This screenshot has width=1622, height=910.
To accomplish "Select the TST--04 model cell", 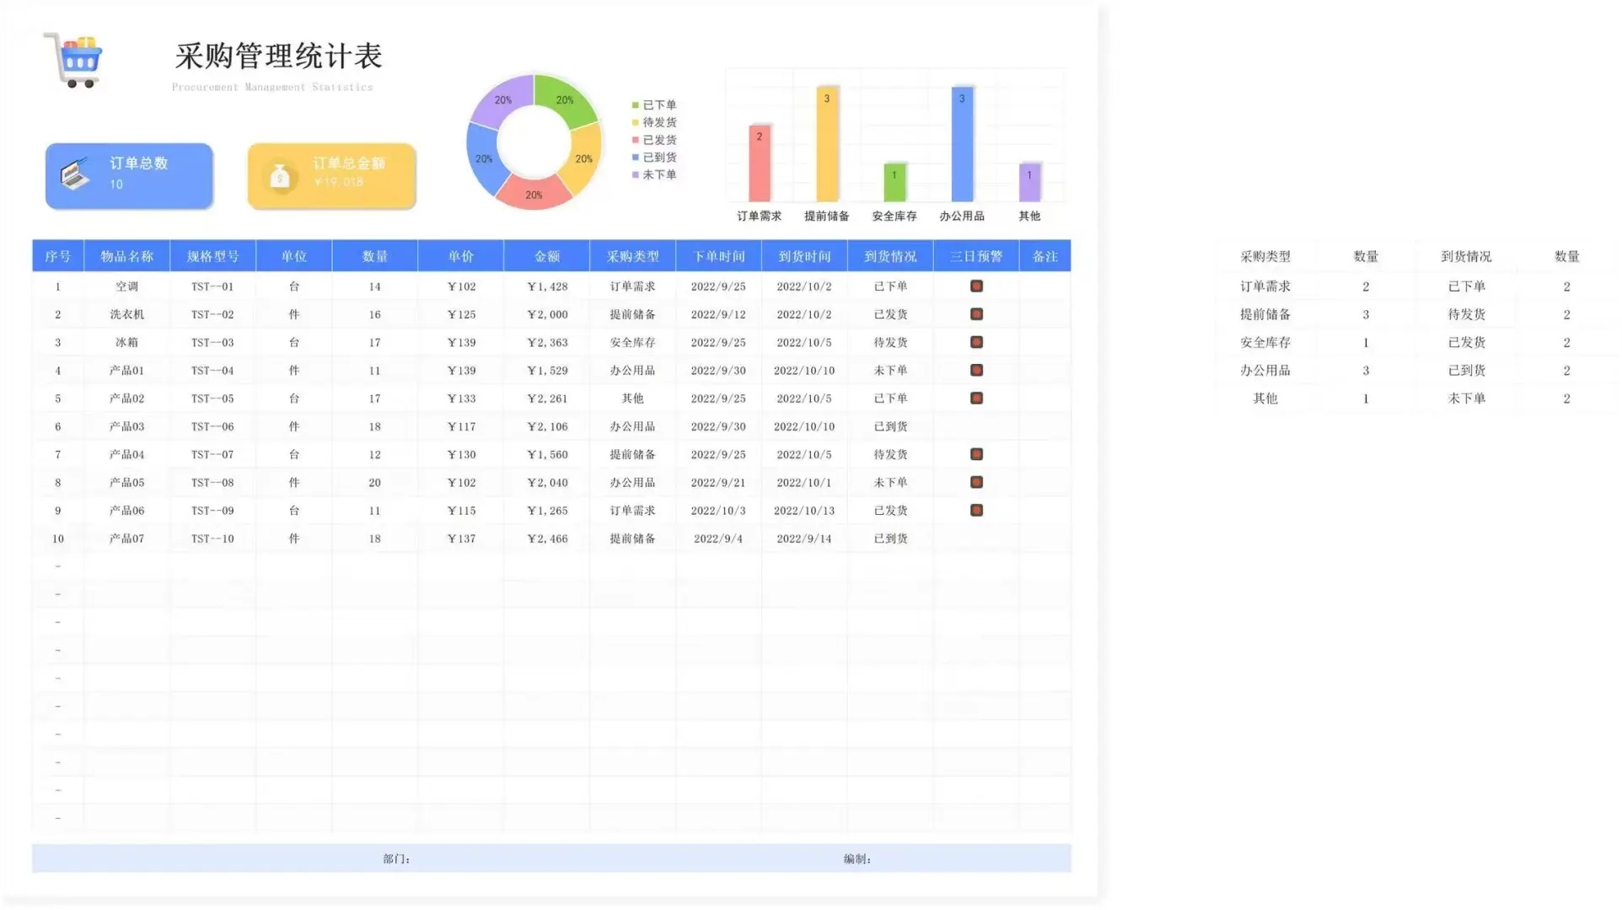I will (212, 370).
